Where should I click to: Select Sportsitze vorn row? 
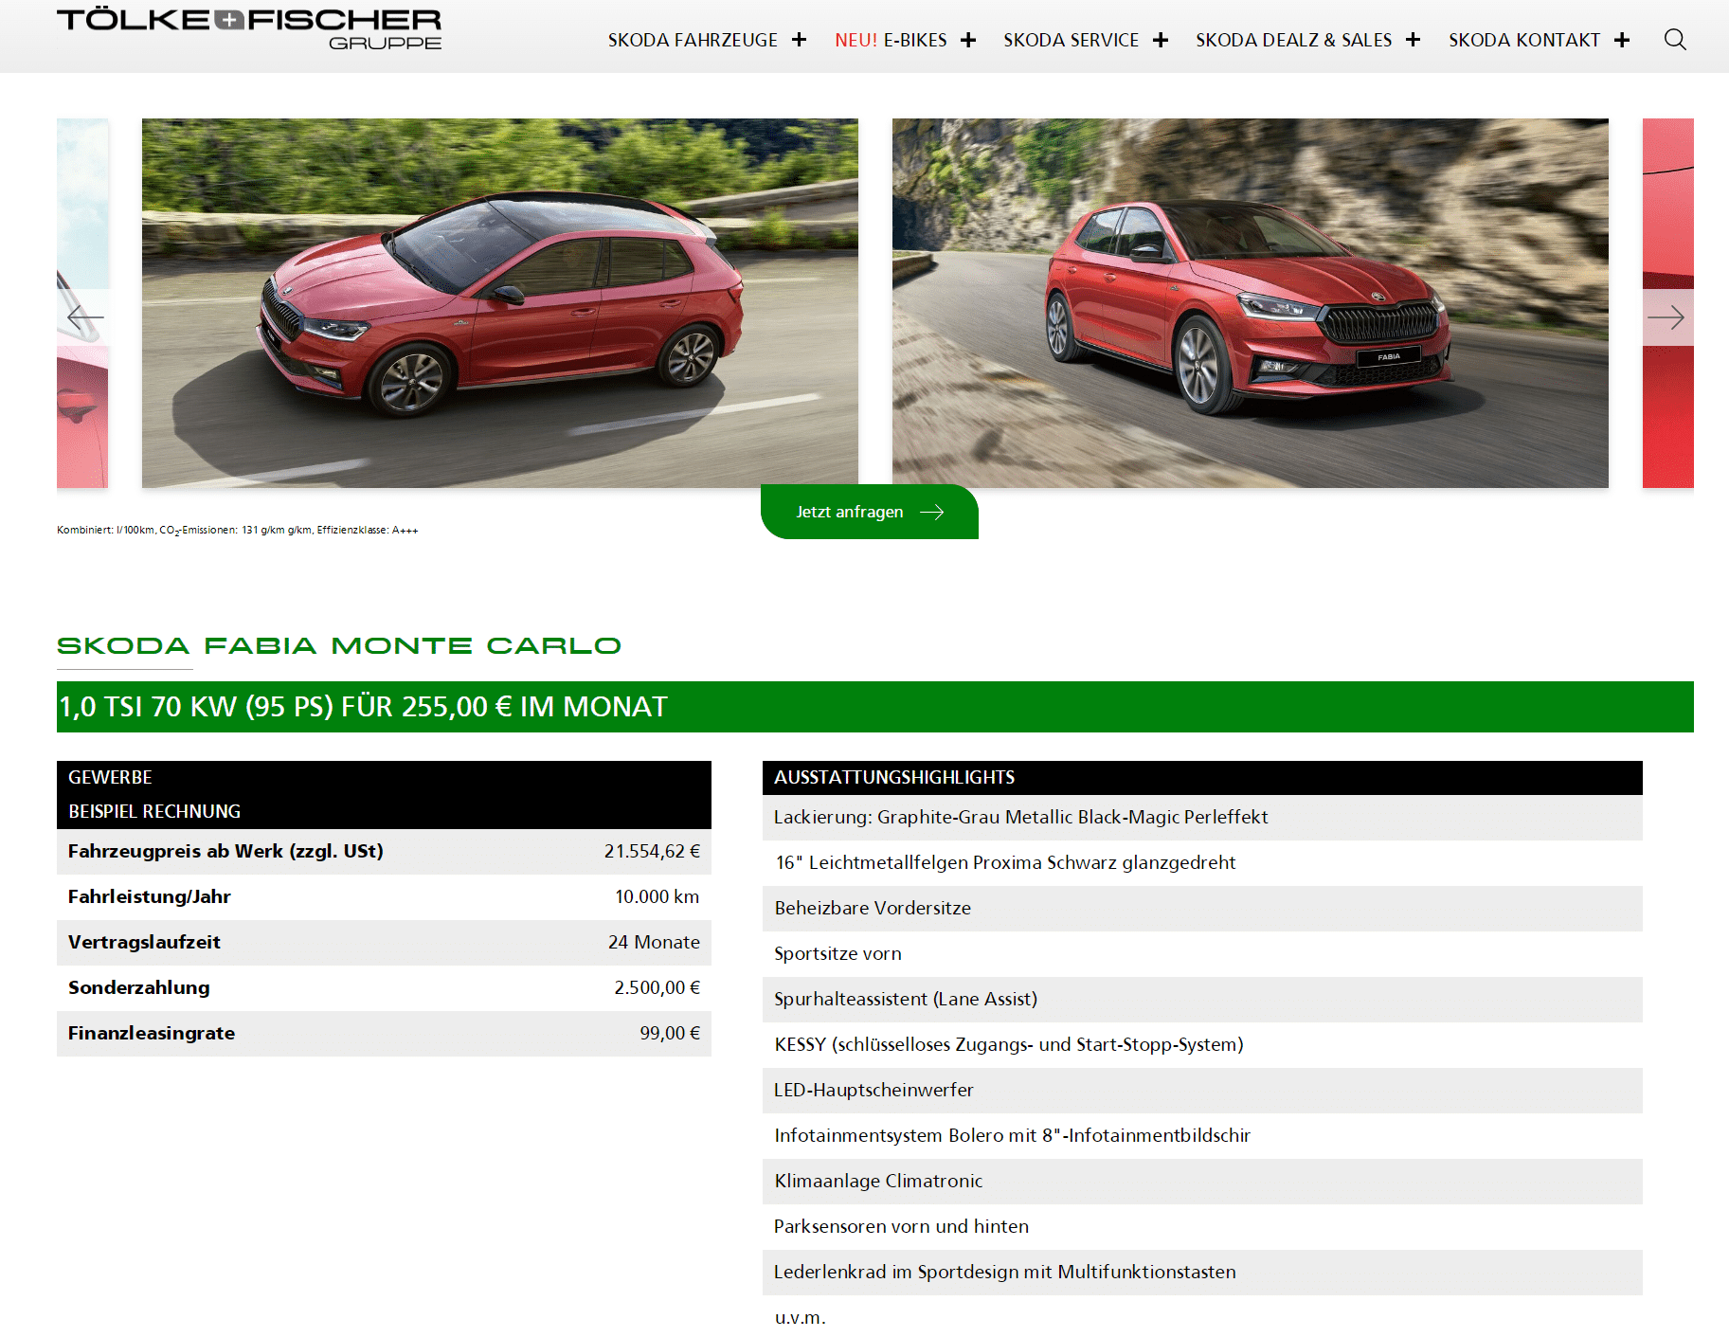tap(1202, 953)
